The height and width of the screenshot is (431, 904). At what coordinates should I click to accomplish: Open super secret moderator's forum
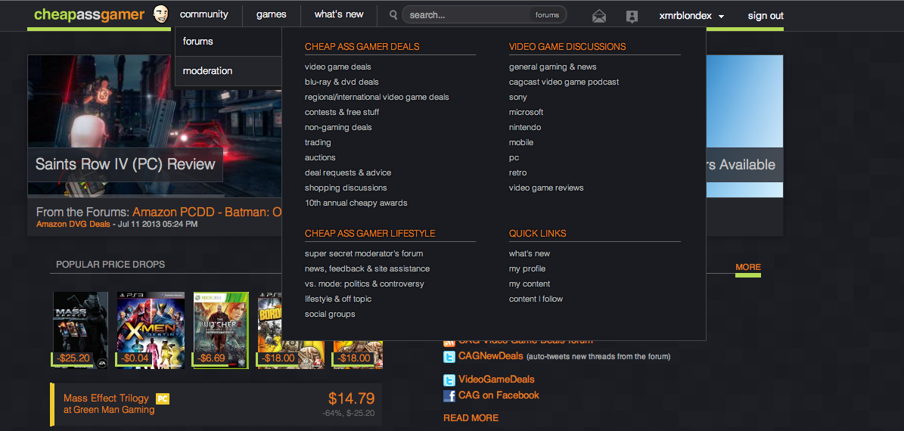pyautogui.click(x=364, y=253)
